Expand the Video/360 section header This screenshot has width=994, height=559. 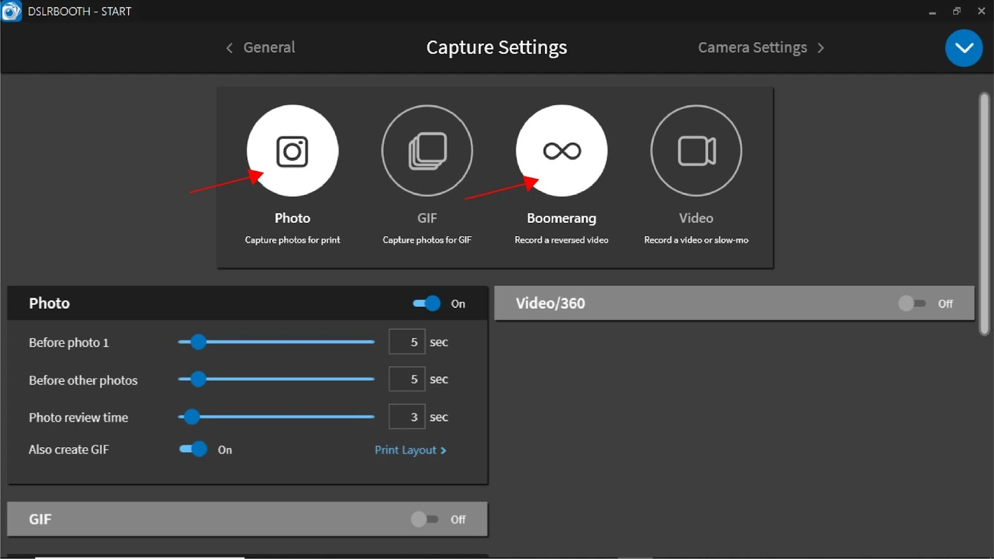click(x=734, y=303)
